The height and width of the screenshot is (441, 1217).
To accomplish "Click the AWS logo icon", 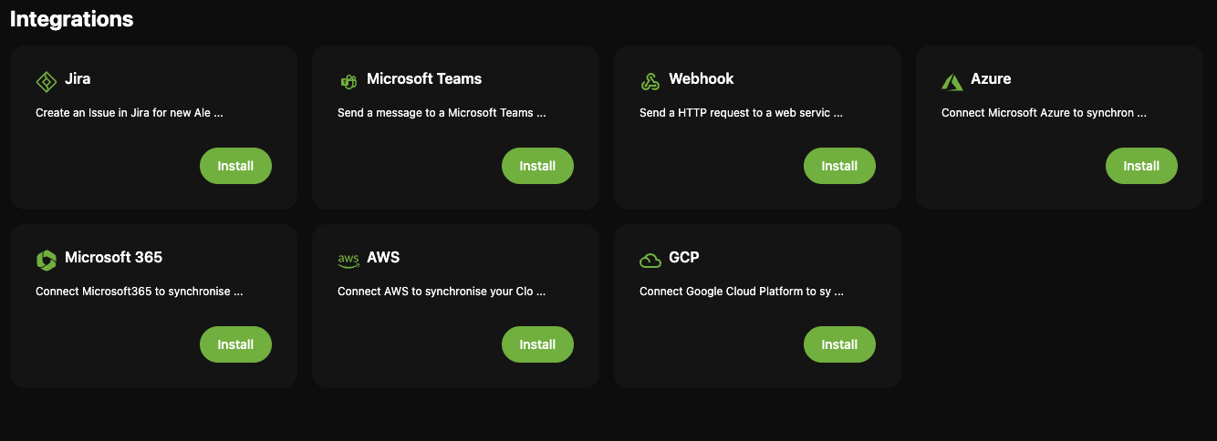I will point(348,261).
